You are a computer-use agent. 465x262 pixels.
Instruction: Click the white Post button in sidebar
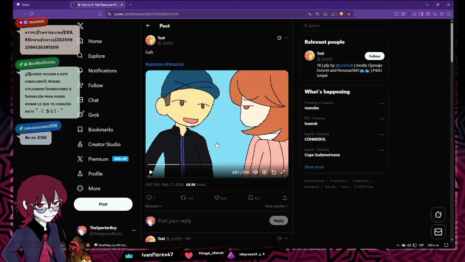[x=103, y=204]
